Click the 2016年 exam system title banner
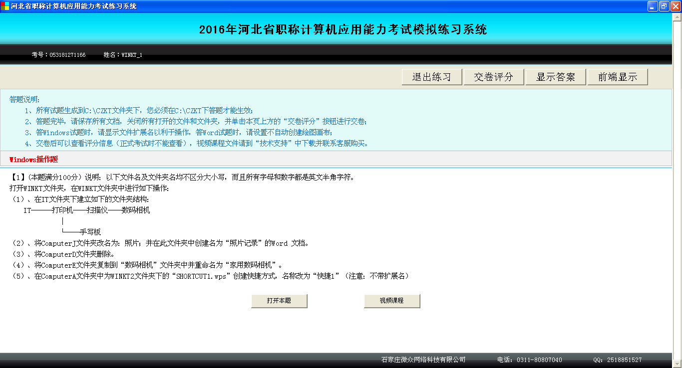 [x=343, y=29]
